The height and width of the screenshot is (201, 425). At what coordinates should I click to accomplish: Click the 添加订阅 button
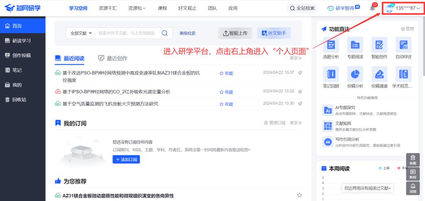(126, 160)
